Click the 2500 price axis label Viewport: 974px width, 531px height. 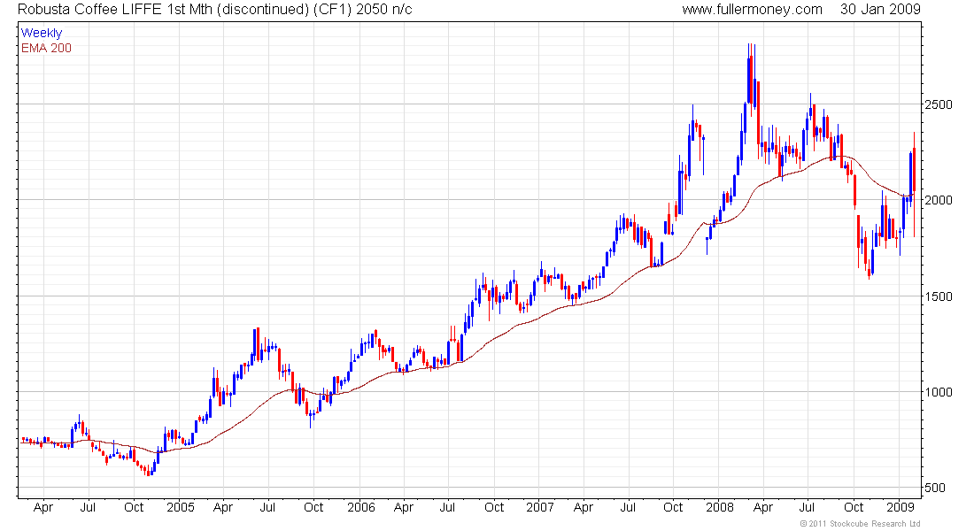click(938, 105)
